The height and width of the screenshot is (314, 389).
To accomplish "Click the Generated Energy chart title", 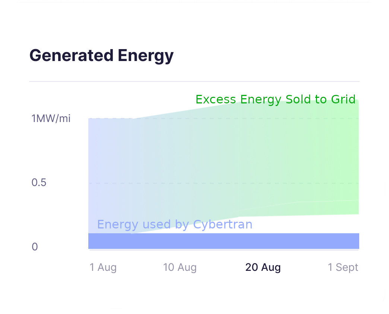I will click(x=101, y=55).
